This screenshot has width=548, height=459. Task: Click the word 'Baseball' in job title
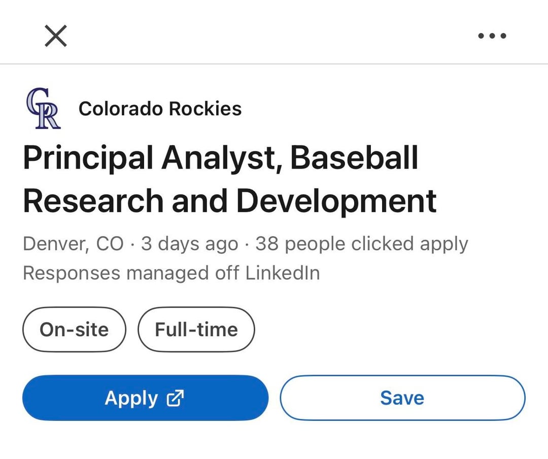(354, 158)
